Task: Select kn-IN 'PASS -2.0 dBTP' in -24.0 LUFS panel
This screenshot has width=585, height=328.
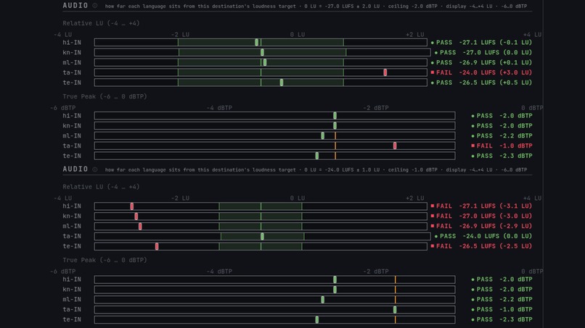Action: click(x=502, y=290)
